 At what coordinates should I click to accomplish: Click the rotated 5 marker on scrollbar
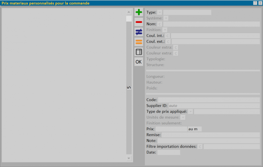pyautogui.click(x=129, y=88)
